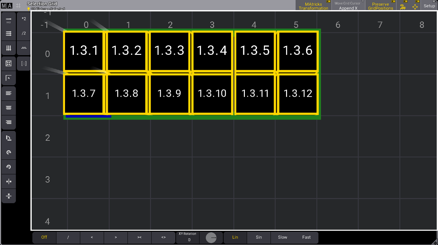Open the Move Grid Cursor dropdown

click(x=348, y=6)
